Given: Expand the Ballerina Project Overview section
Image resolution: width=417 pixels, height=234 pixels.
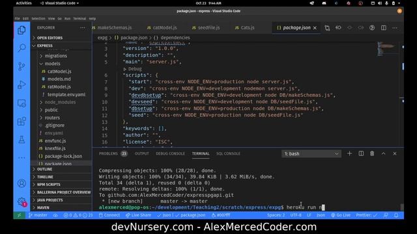Looking at the screenshot, I should (x=61, y=192).
